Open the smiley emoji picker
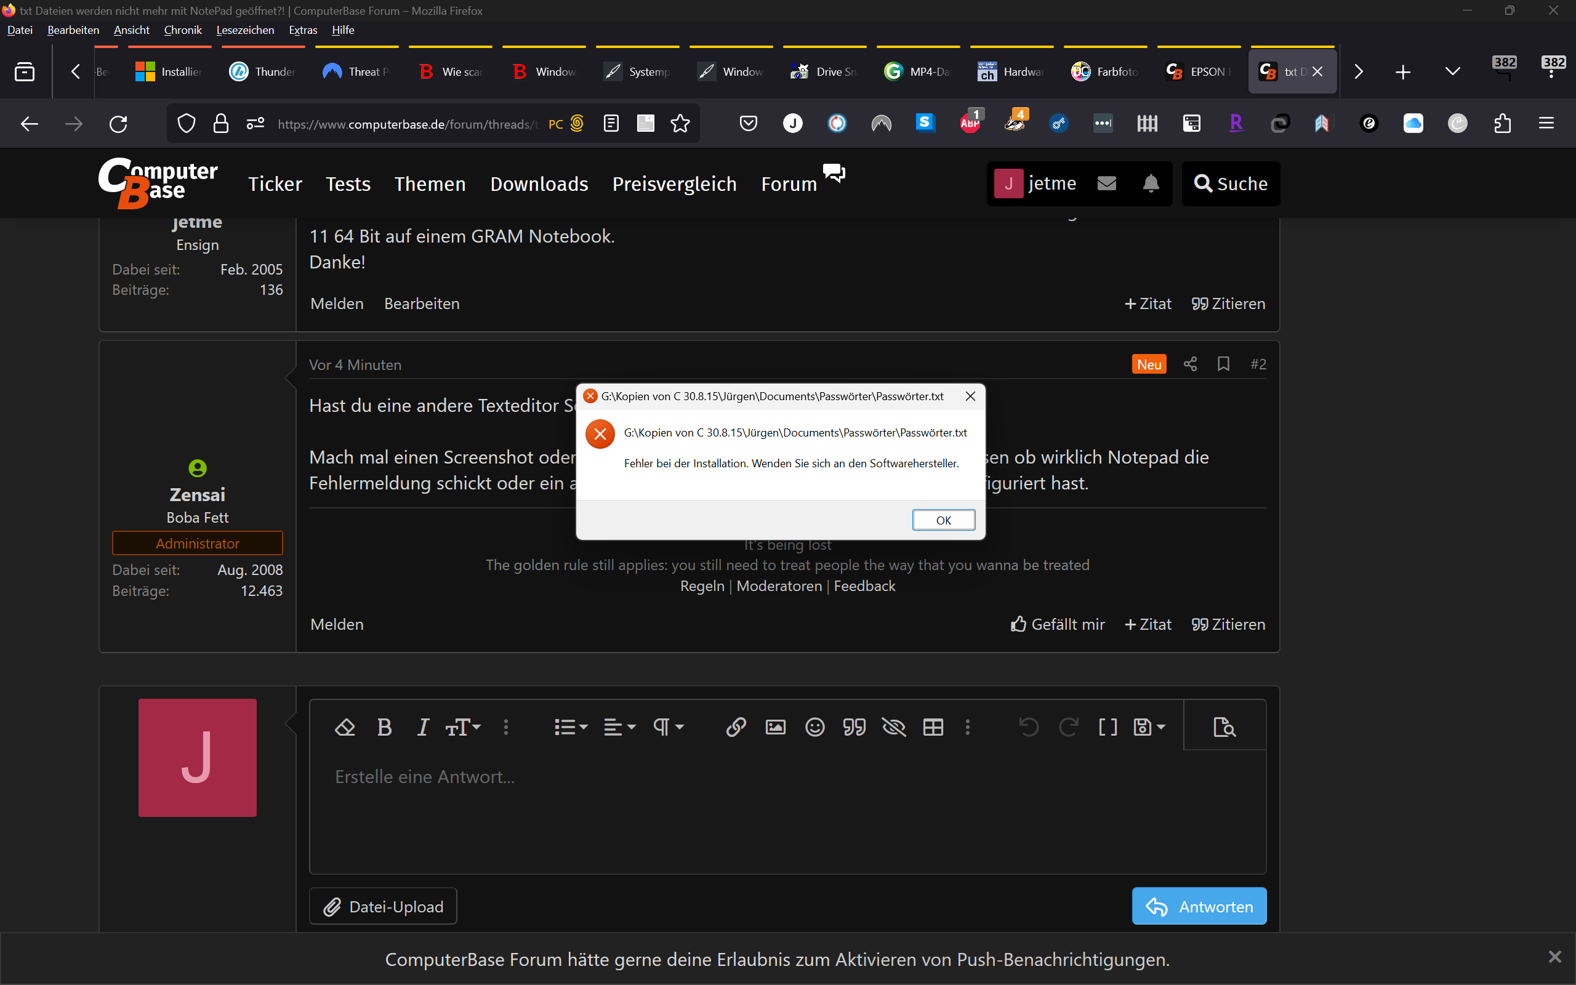This screenshot has height=985, width=1576. [x=814, y=727]
